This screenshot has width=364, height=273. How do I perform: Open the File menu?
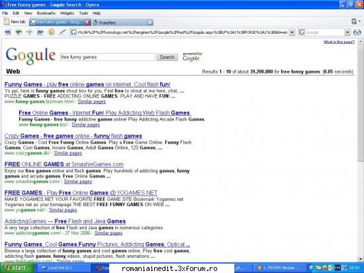click(5, 13)
